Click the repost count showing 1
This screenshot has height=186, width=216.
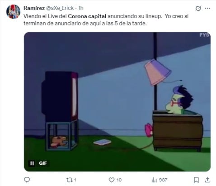(x=75, y=180)
